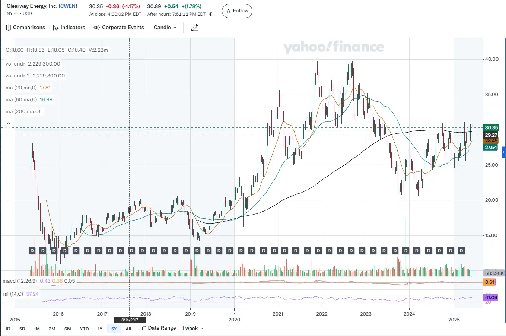The width and height of the screenshot is (506, 336).
Task: Select the YTD range tab
Action: (85, 329)
